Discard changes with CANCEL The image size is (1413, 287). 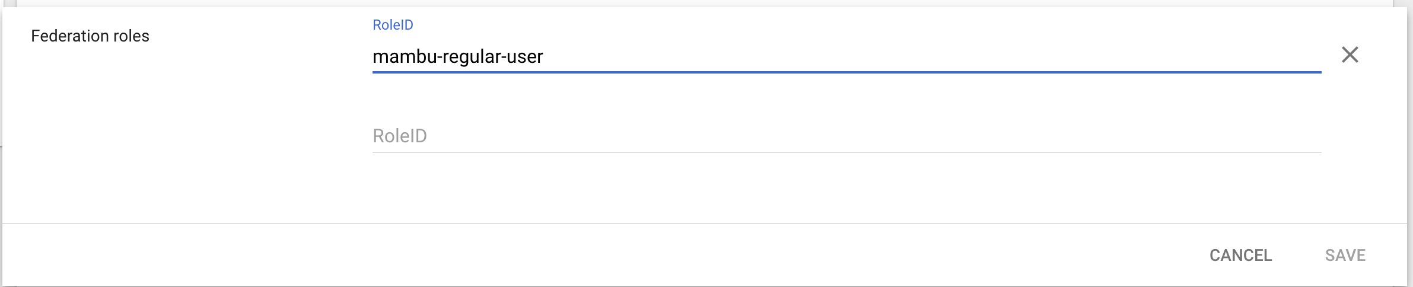coord(1240,255)
